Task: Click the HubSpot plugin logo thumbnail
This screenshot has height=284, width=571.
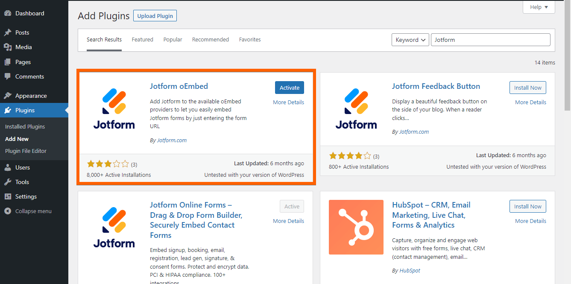Action: click(x=356, y=227)
